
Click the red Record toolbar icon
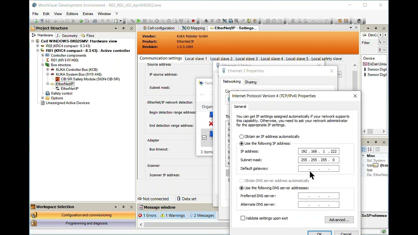click(193, 21)
